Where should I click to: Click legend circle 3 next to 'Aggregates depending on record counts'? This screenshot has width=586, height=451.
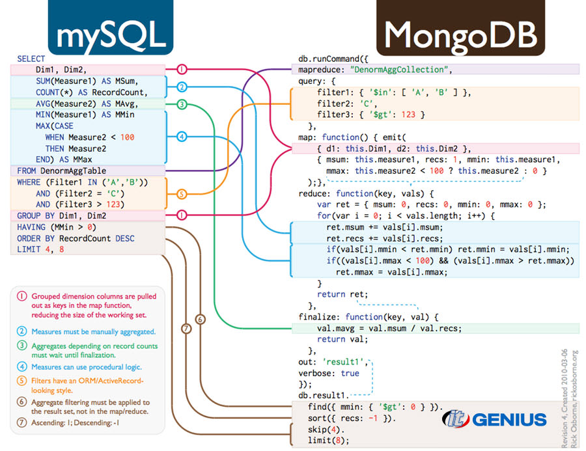coord(22,346)
